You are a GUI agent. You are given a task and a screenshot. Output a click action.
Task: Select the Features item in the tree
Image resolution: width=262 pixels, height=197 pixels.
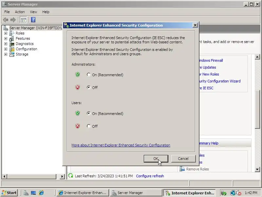tap(23, 38)
